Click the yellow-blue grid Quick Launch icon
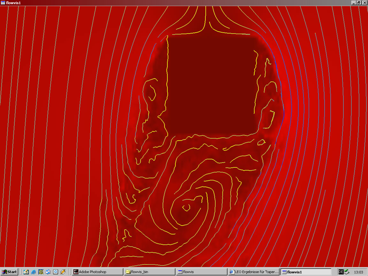The width and height of the screenshot is (368, 276). [41, 272]
